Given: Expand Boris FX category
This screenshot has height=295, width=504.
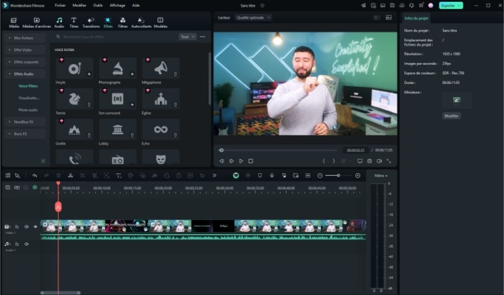Looking at the screenshot, I should [25, 134].
